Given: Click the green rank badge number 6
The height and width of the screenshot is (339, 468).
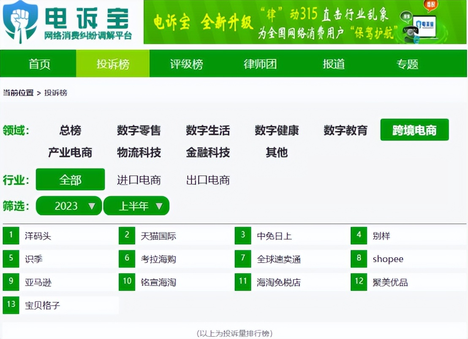Looking at the screenshot, I should (127, 258).
